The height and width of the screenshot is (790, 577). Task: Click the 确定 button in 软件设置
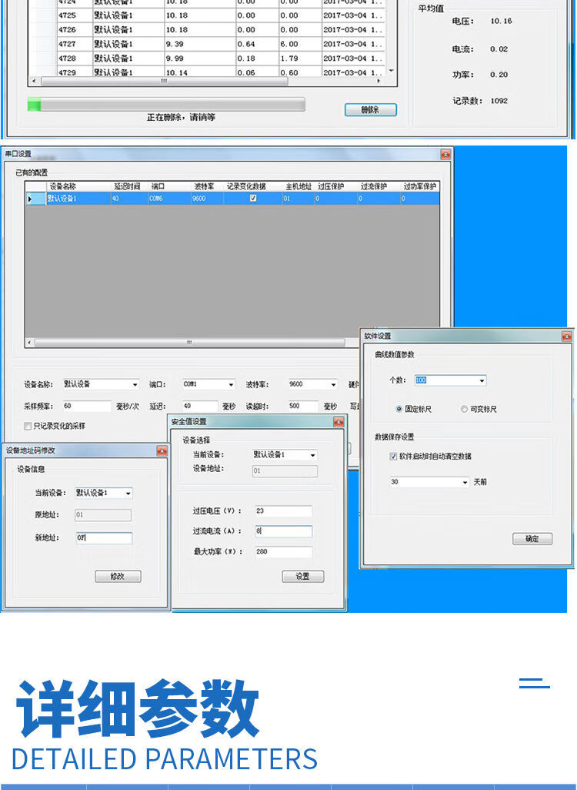532,539
